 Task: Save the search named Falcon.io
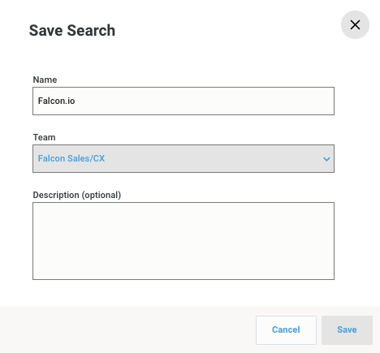coord(347,330)
